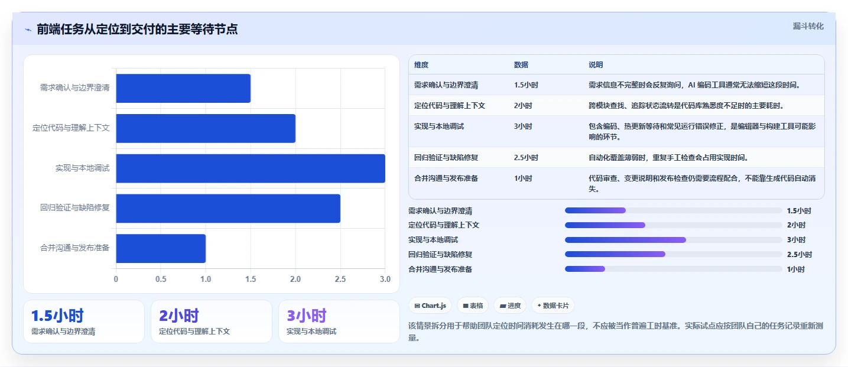Screen dimensions: 848x367
Task: Click the 2小时 data card
Action: coord(212,321)
